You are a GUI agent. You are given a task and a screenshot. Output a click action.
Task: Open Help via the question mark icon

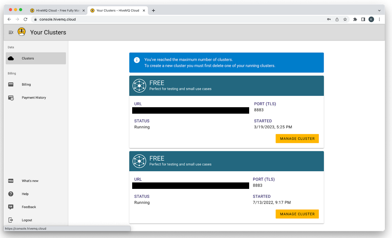pos(11,194)
